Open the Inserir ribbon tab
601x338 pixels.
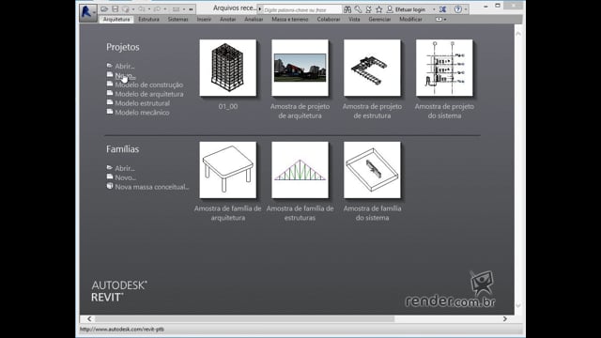pos(204,19)
